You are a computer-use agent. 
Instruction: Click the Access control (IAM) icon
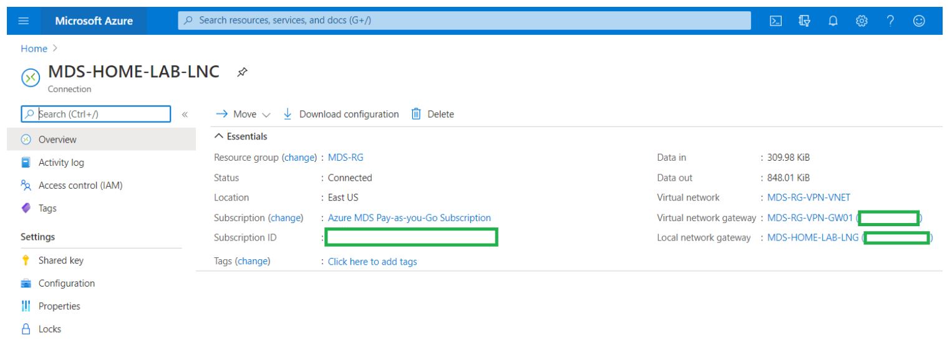point(26,186)
